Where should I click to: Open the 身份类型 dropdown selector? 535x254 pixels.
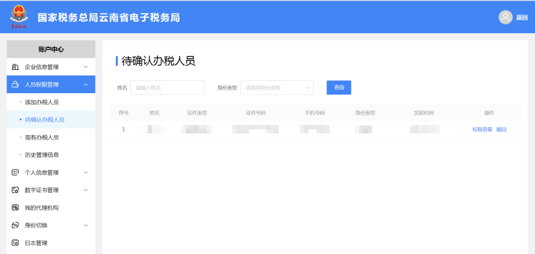pyautogui.click(x=277, y=88)
